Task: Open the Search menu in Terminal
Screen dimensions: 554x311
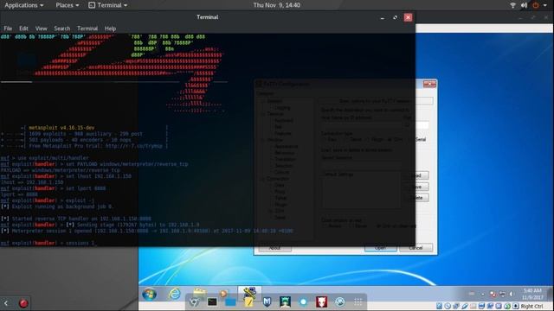Action: 61,29
